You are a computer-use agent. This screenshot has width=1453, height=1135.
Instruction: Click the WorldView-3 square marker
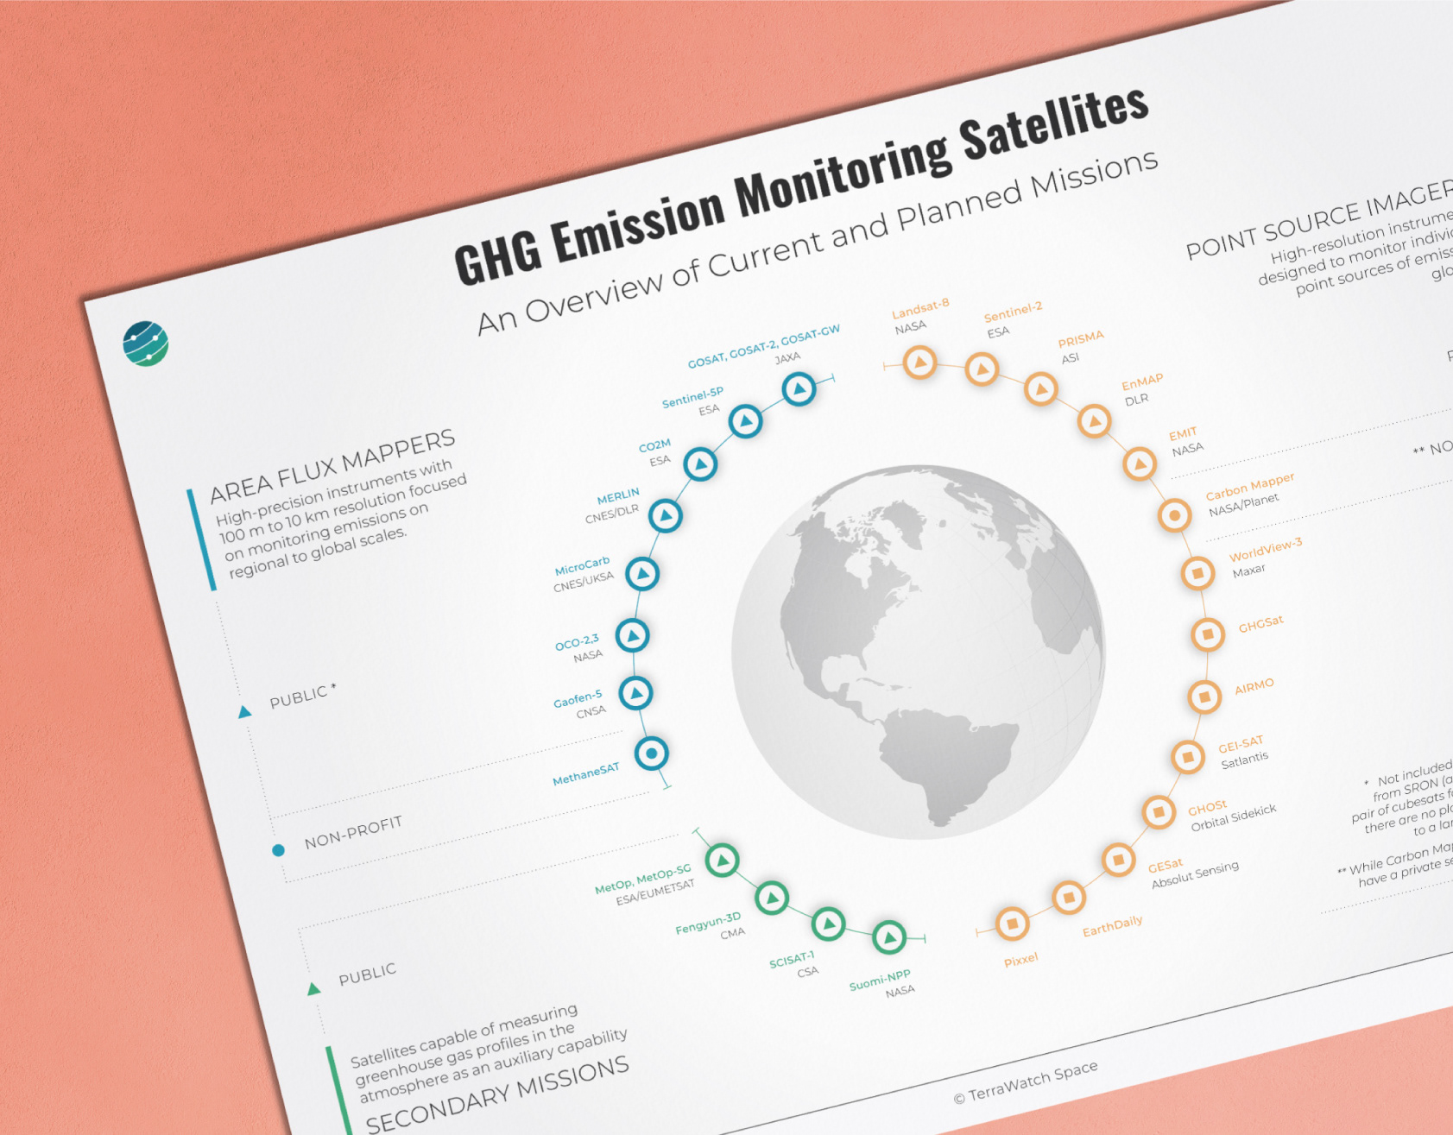1197,573
